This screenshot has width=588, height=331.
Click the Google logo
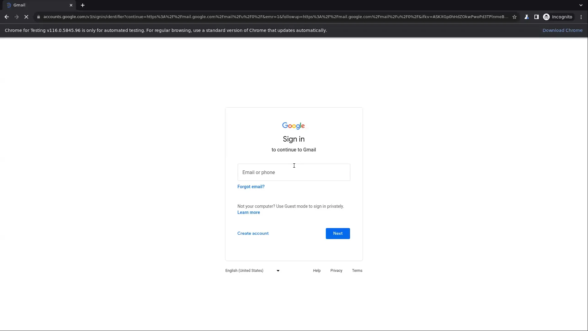click(293, 126)
